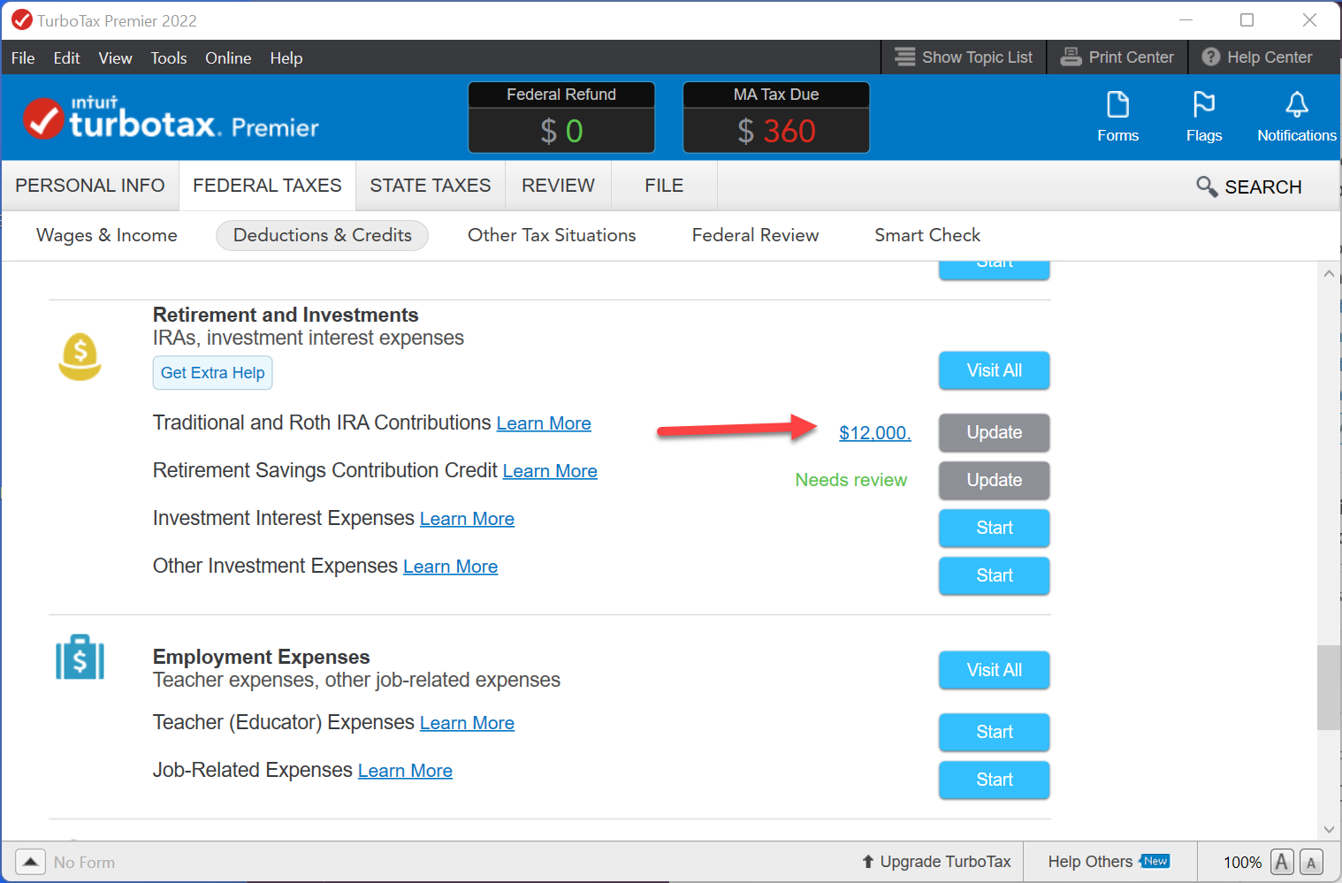Image resolution: width=1342 pixels, height=883 pixels.
Task: Click the Federal Refund amount box
Action: coord(561,118)
